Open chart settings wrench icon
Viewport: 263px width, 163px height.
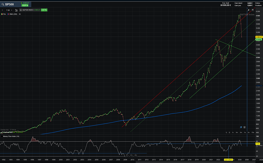249,10
